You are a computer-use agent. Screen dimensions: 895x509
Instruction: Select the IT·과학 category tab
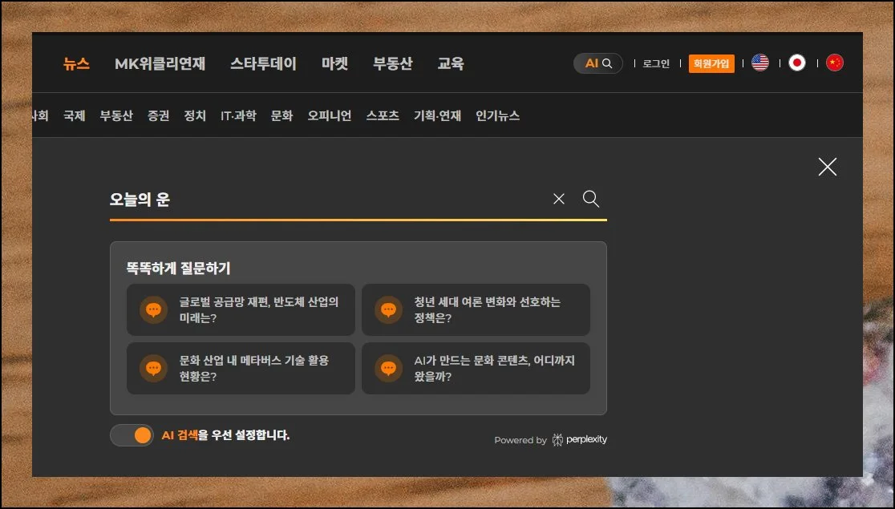pyautogui.click(x=238, y=116)
